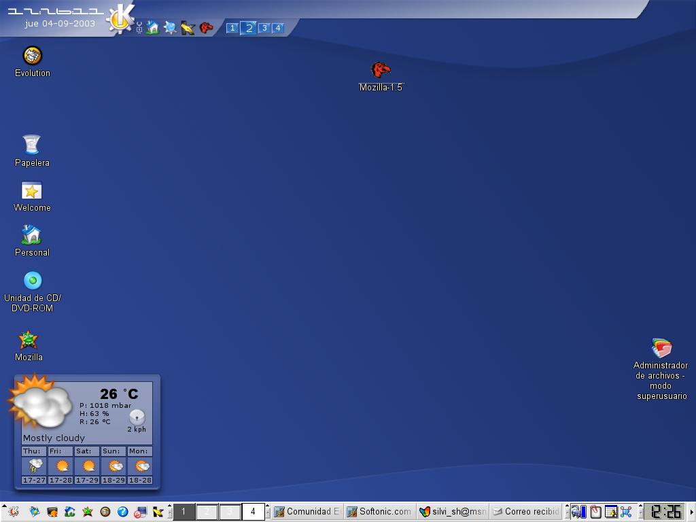Switch to desktop 2 in top pager
The width and height of the screenshot is (696, 522).
[249, 29]
